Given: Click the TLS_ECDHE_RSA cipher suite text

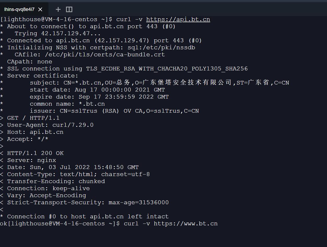Looking at the screenshot, I should (x=167, y=69).
